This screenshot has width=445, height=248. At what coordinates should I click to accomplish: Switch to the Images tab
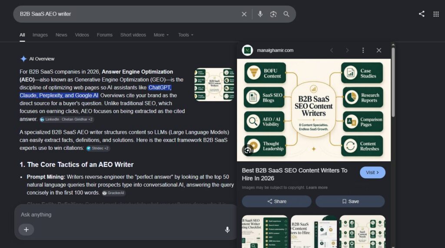click(40, 35)
